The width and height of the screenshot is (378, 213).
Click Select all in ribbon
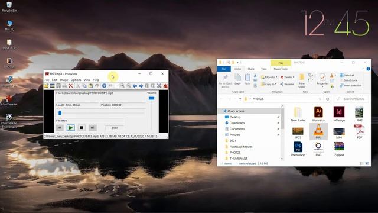tap(347, 75)
